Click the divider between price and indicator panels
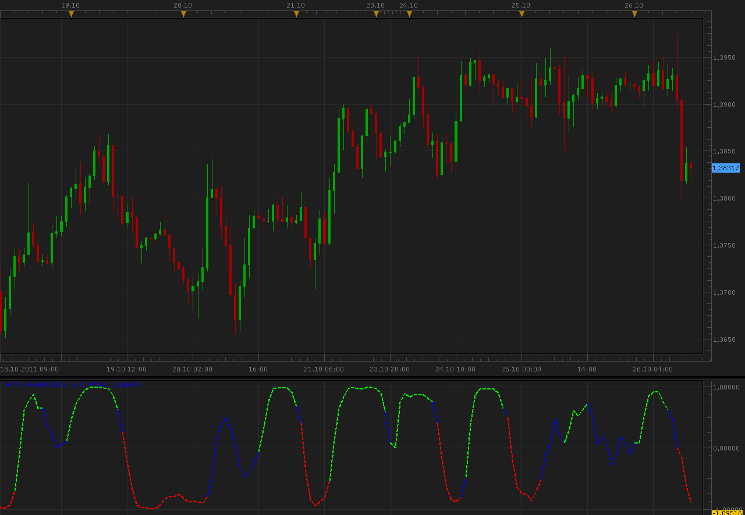 (x=372, y=377)
